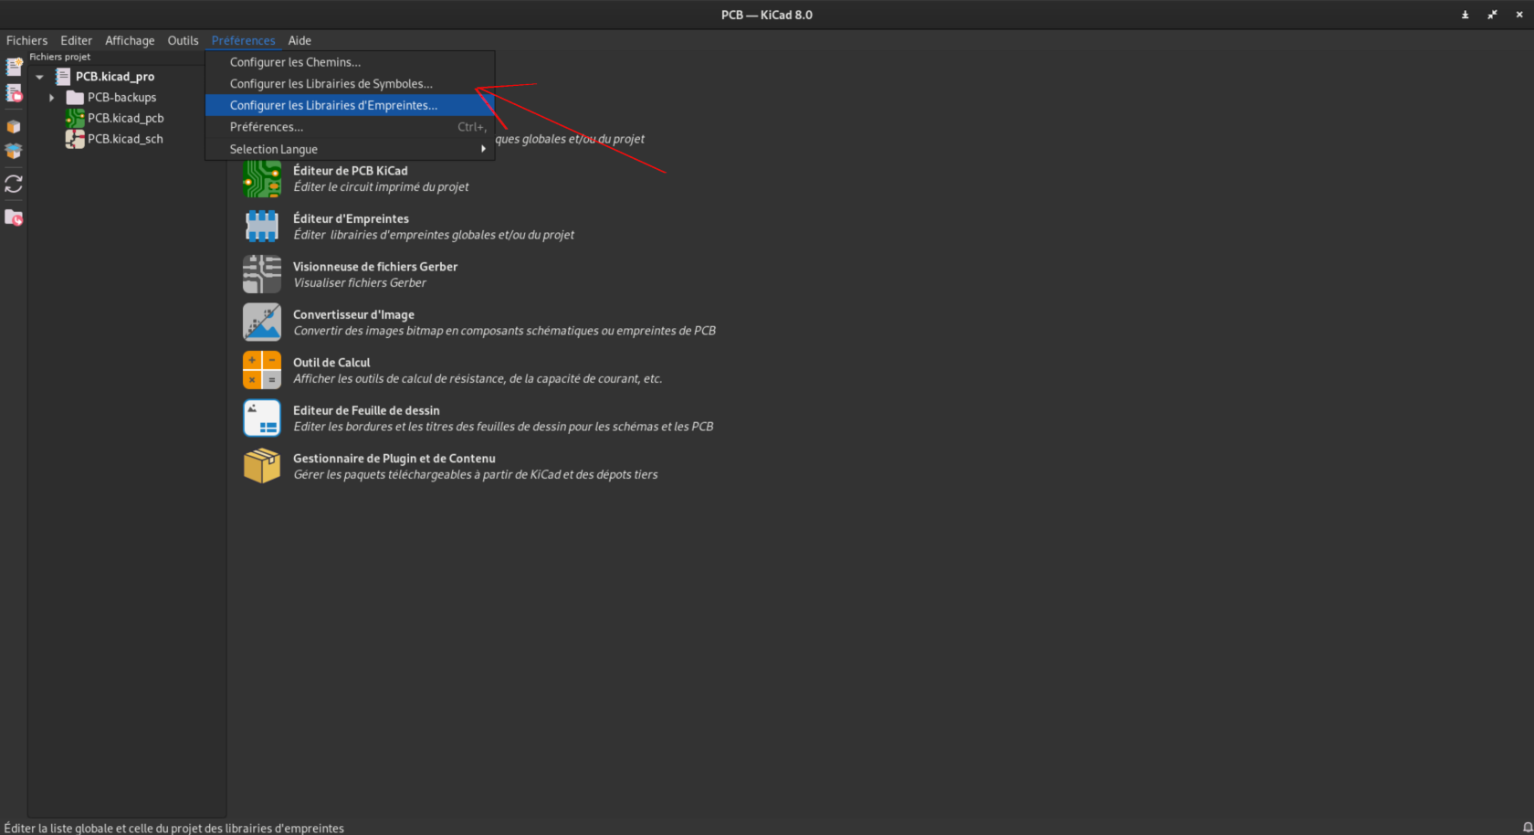This screenshot has height=835, width=1534.
Task: Close the Préférences menu in menu bar
Action: [243, 40]
